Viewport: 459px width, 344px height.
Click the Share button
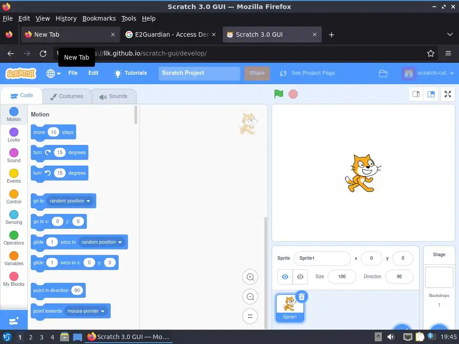click(x=257, y=73)
